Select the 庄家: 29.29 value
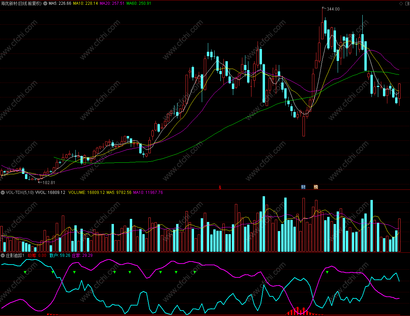Image resolution: width=410 pixels, height=316 pixels. pyautogui.click(x=82, y=255)
